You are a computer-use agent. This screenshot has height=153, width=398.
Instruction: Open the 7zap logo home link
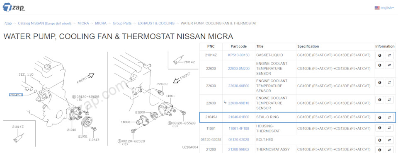(x=14, y=7)
